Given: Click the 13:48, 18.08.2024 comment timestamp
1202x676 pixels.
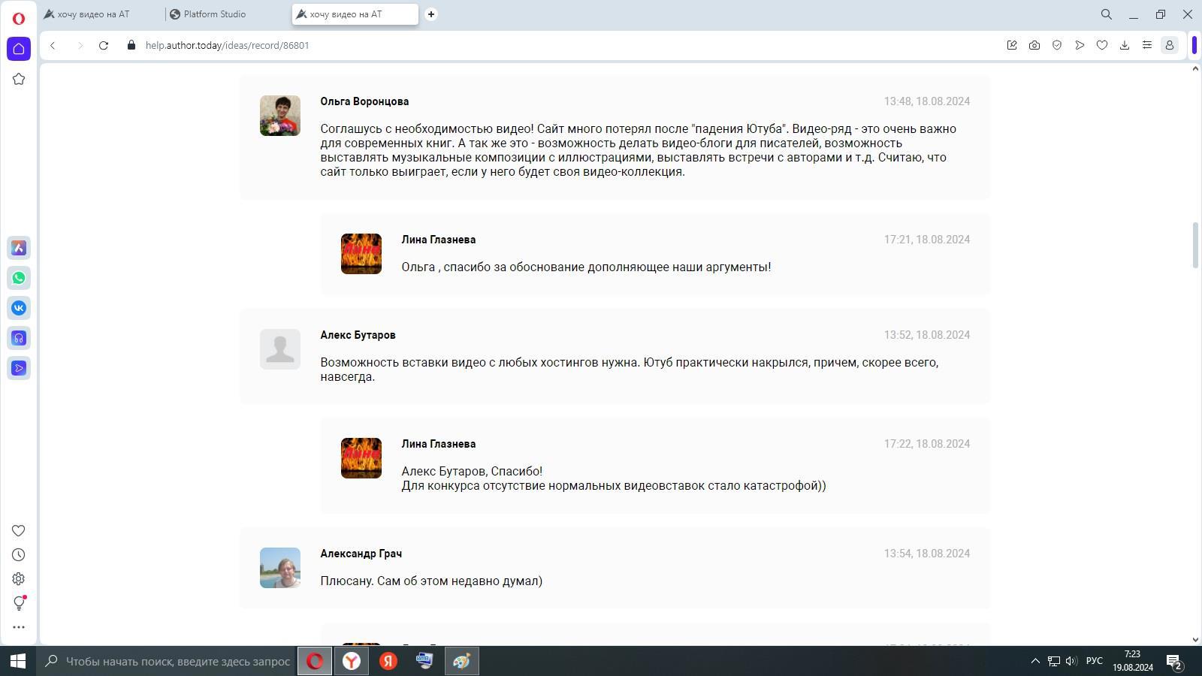Looking at the screenshot, I should point(926,101).
